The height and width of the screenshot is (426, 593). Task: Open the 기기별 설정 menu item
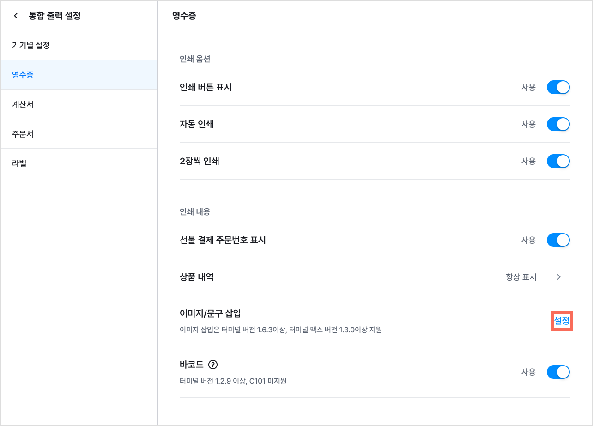79,45
